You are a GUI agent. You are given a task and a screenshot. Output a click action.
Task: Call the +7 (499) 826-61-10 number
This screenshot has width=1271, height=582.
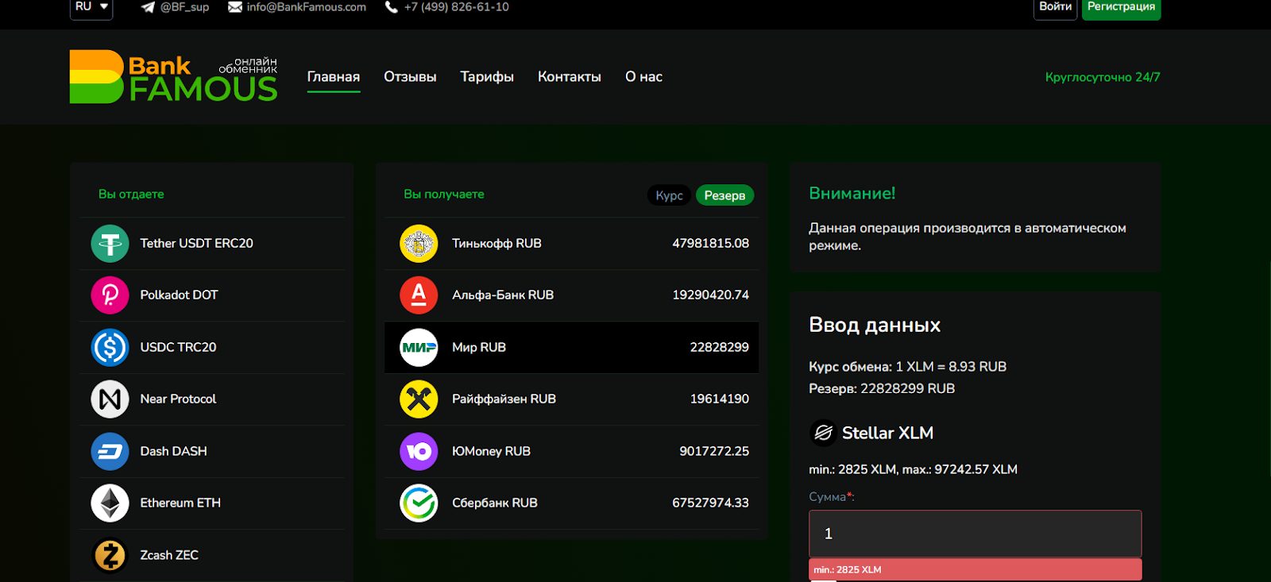click(x=456, y=7)
